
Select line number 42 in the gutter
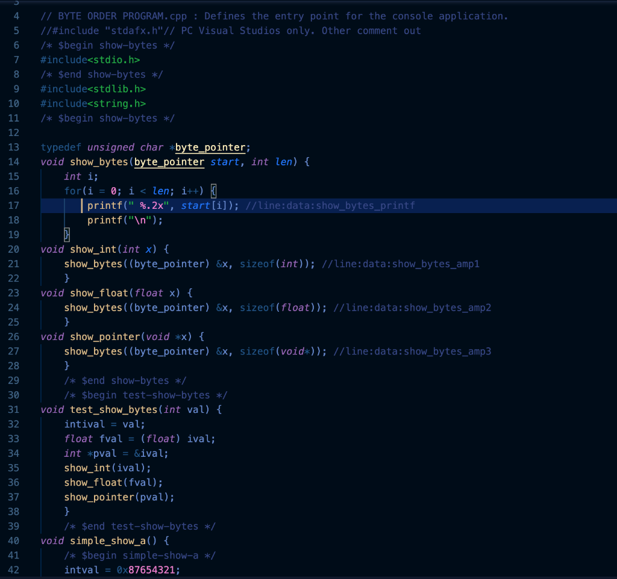tap(13, 569)
